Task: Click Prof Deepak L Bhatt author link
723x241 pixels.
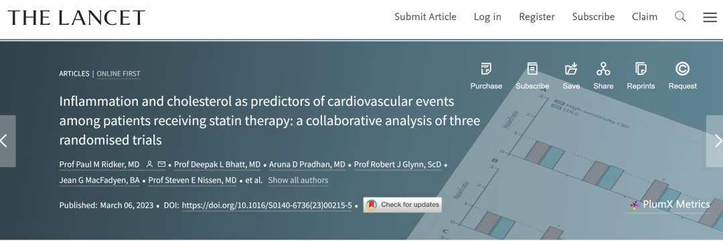Action: pyautogui.click(x=218, y=165)
